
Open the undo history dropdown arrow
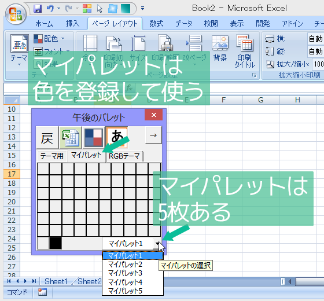[x=58, y=9]
